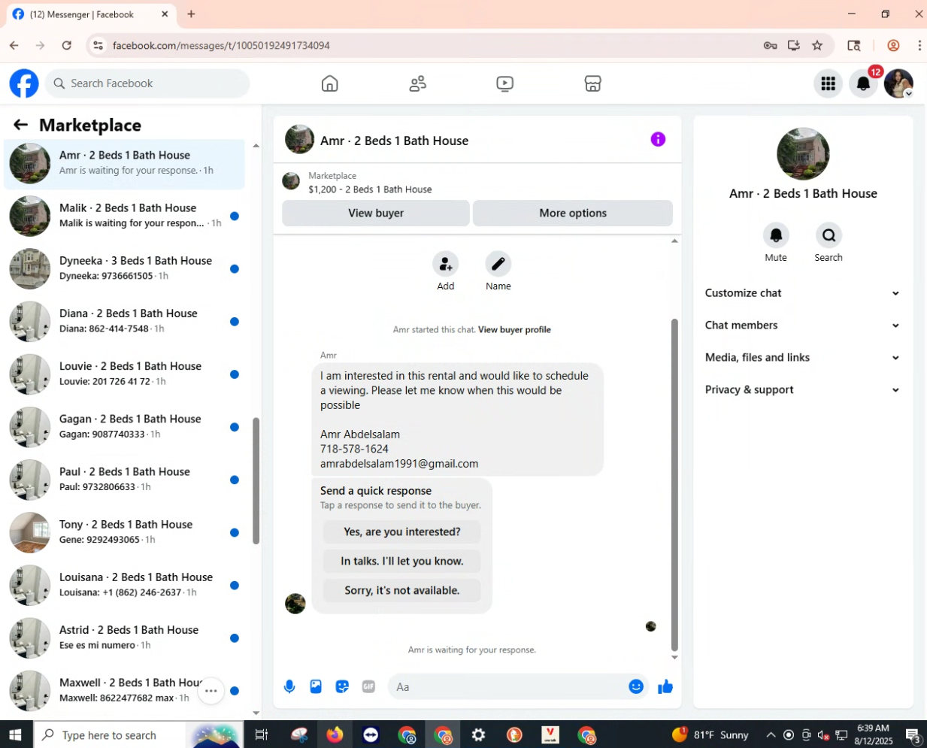The width and height of the screenshot is (927, 748).
Task: Click View buyer button
Action: (x=376, y=213)
